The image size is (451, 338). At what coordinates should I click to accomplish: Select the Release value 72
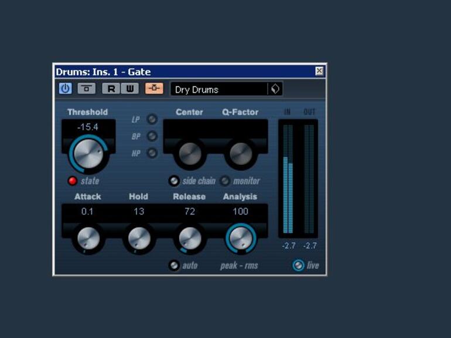coord(190,212)
